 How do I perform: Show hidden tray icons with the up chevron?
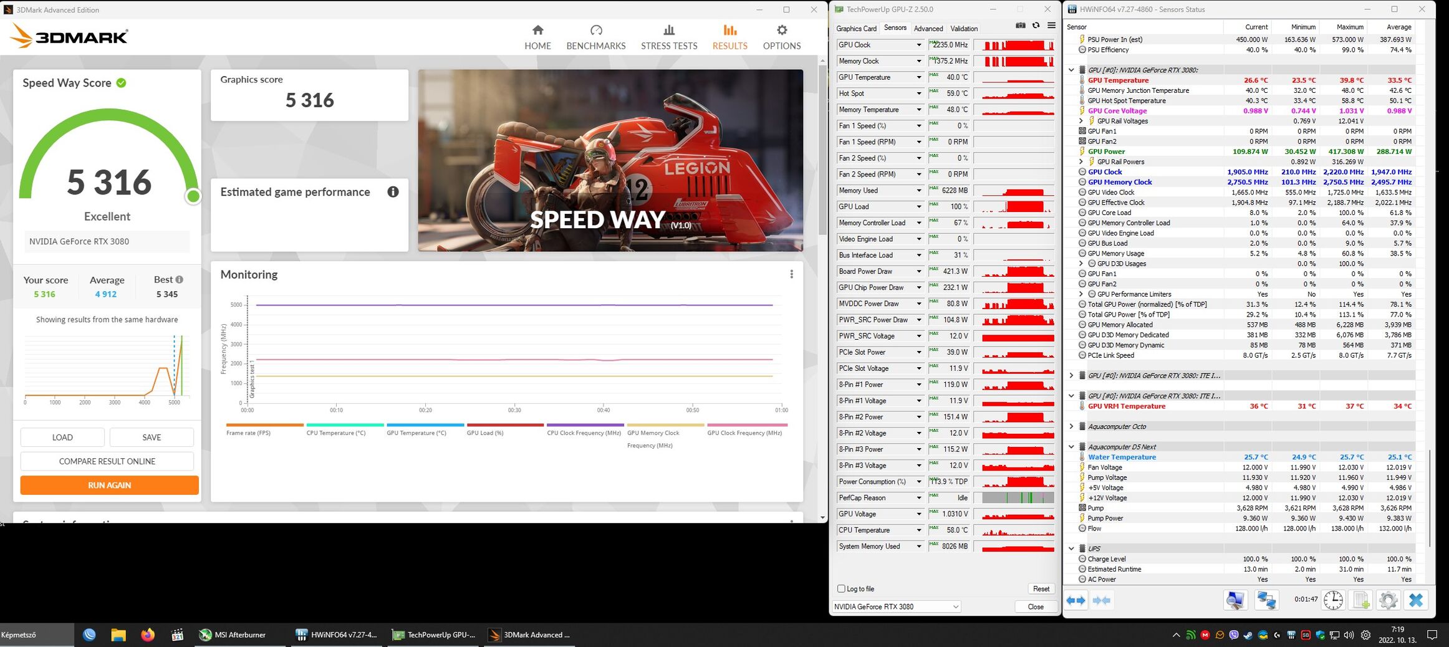(x=1176, y=635)
